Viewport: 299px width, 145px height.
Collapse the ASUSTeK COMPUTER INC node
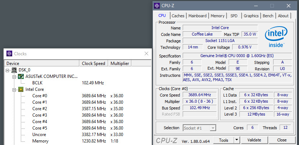(14, 77)
